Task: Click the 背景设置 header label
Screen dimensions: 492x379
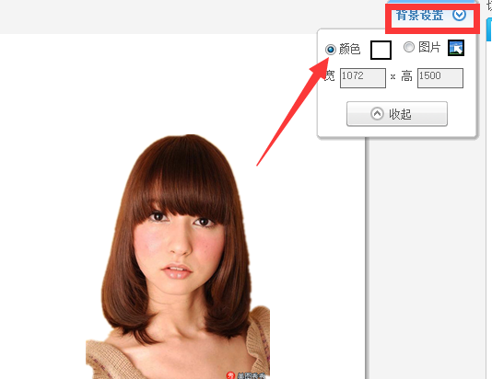Action: (419, 15)
